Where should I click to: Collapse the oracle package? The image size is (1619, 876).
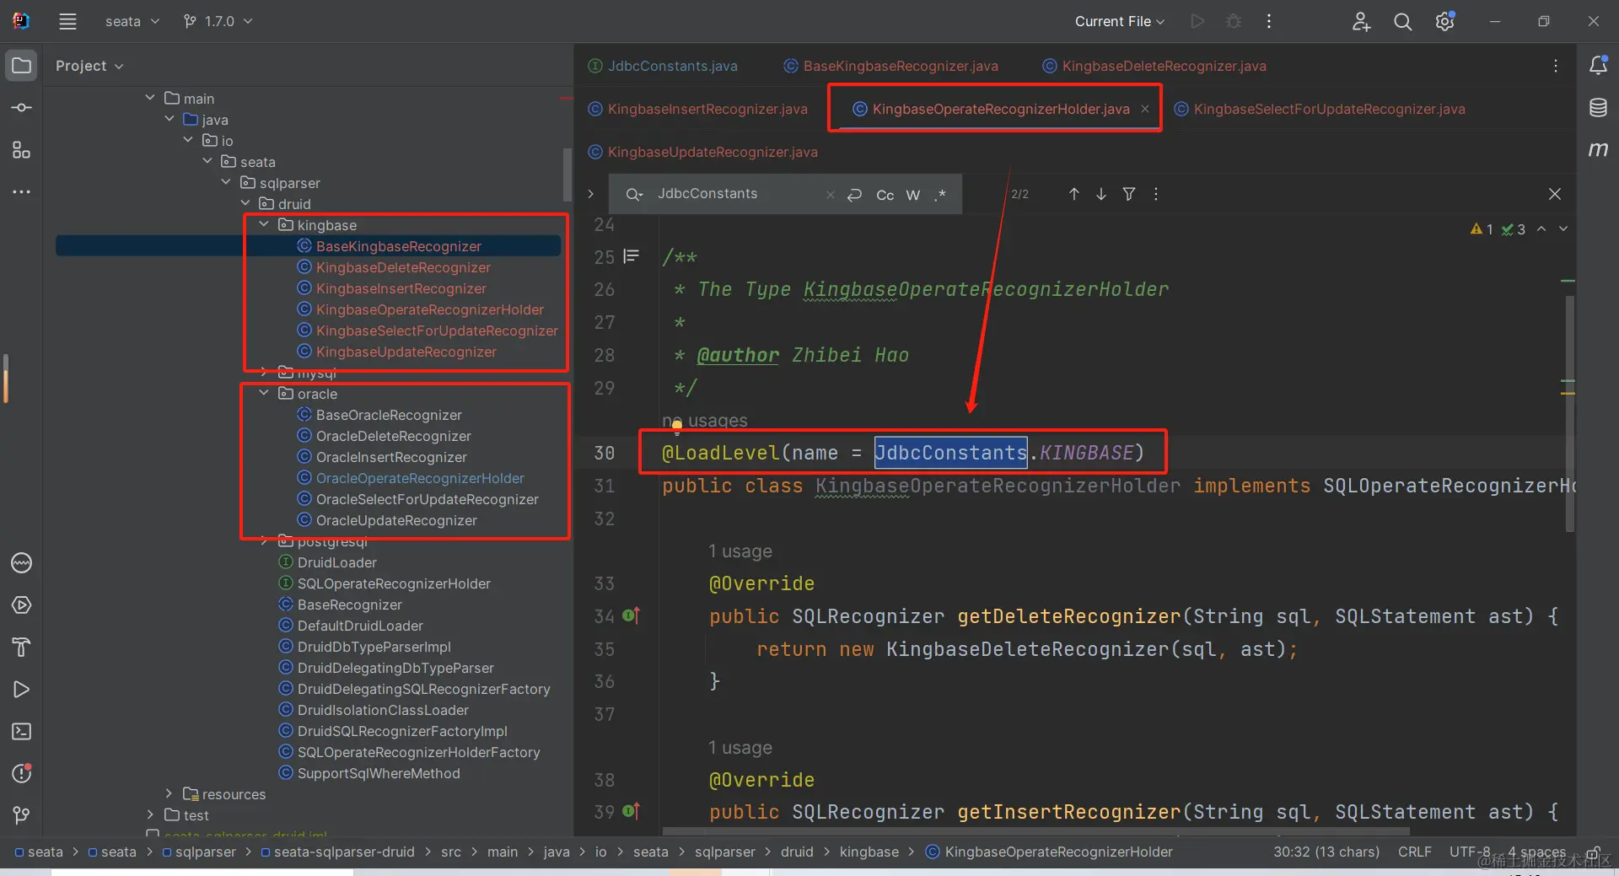(264, 393)
